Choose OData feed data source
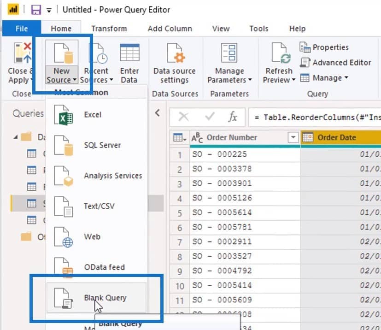The image size is (381, 330). pos(96,267)
